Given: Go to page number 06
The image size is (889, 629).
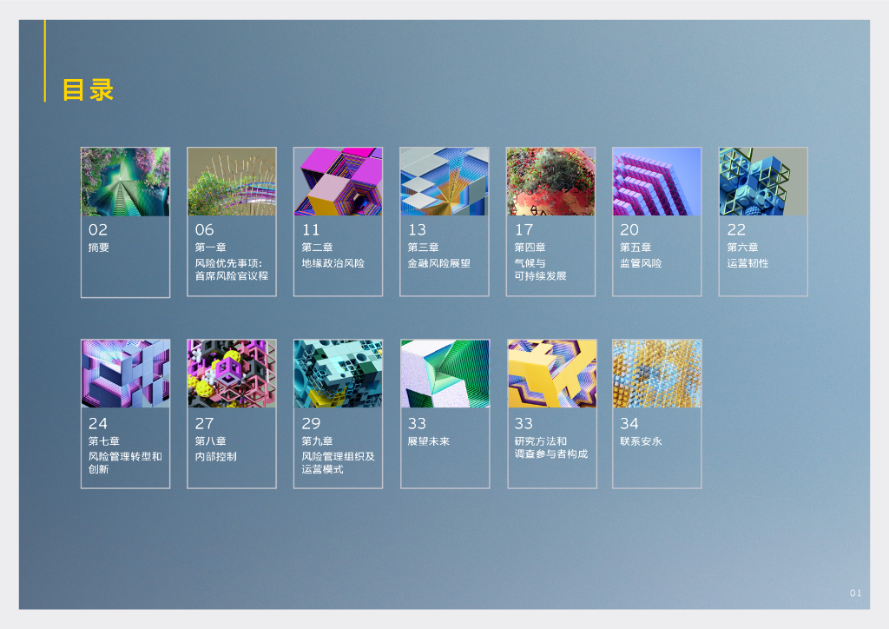Looking at the screenshot, I should click(x=205, y=229).
